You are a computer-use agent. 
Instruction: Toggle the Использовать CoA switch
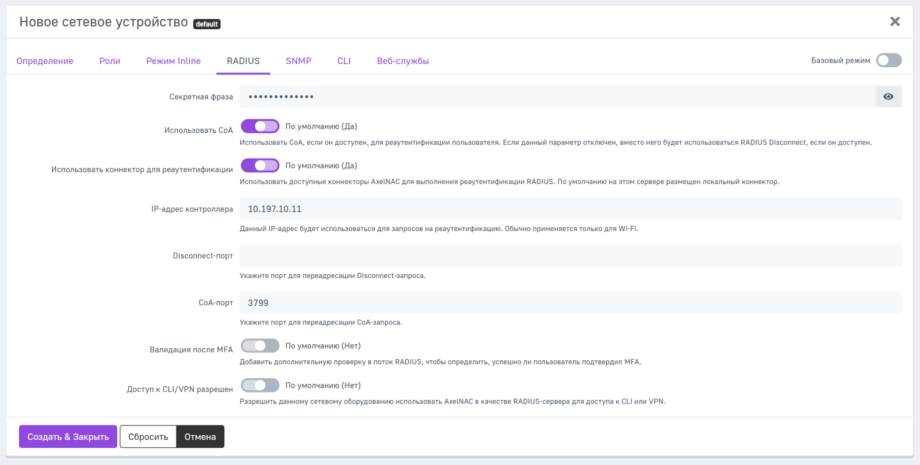point(260,126)
